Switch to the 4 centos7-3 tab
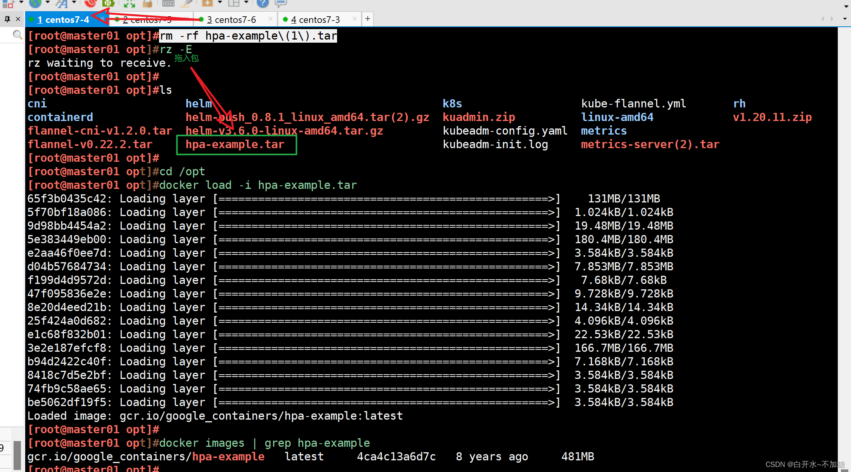This screenshot has width=851, height=472. [315, 19]
